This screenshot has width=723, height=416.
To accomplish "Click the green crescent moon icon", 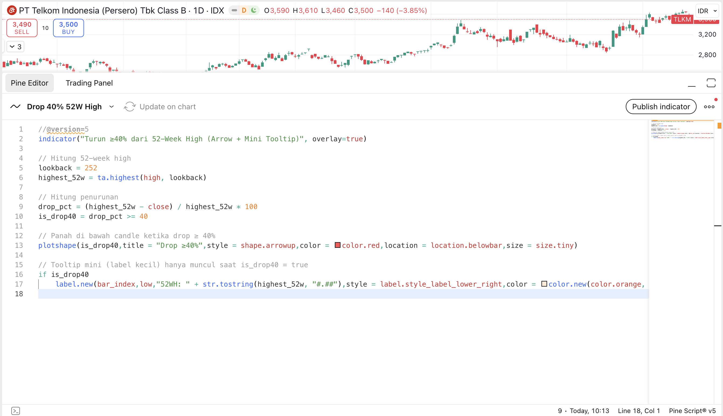I will (254, 10).
